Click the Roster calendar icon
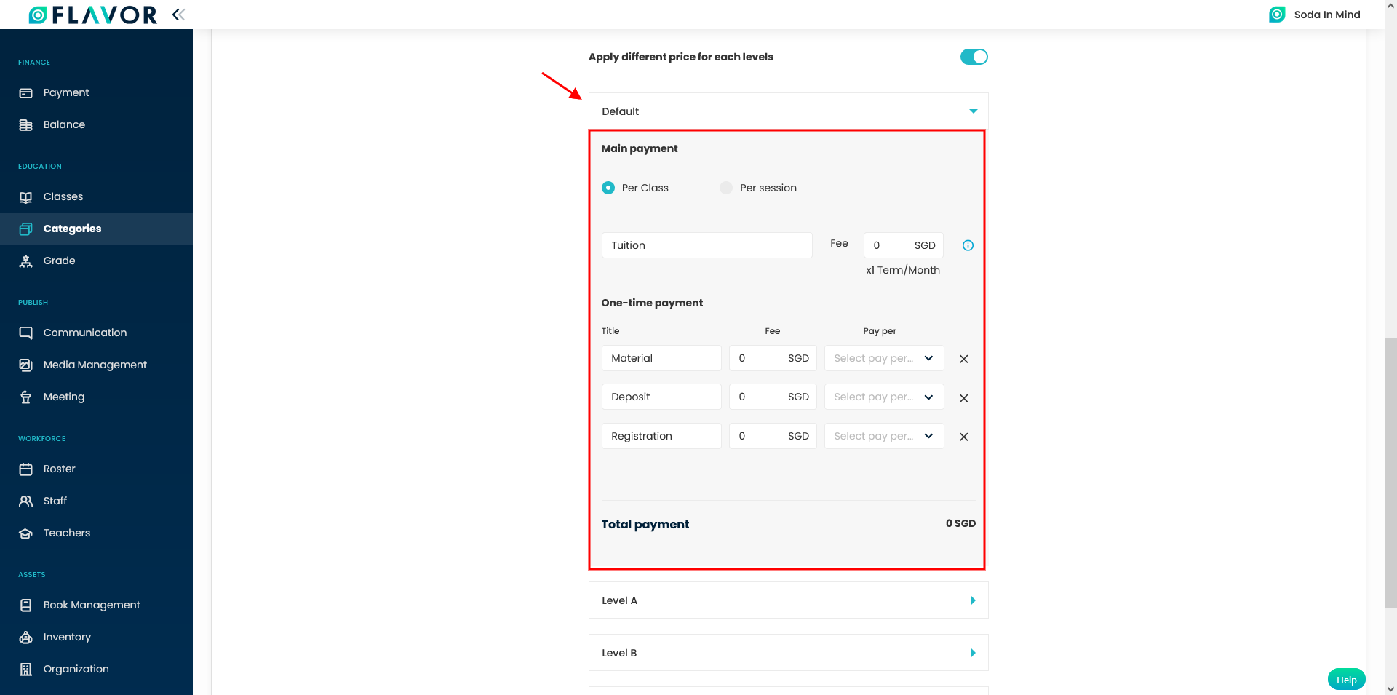The image size is (1397, 695). point(26,469)
